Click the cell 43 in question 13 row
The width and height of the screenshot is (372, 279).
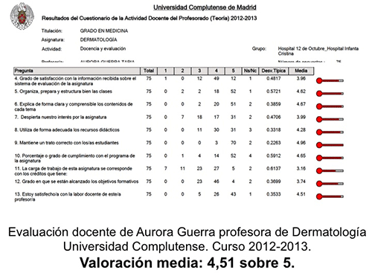(233, 194)
